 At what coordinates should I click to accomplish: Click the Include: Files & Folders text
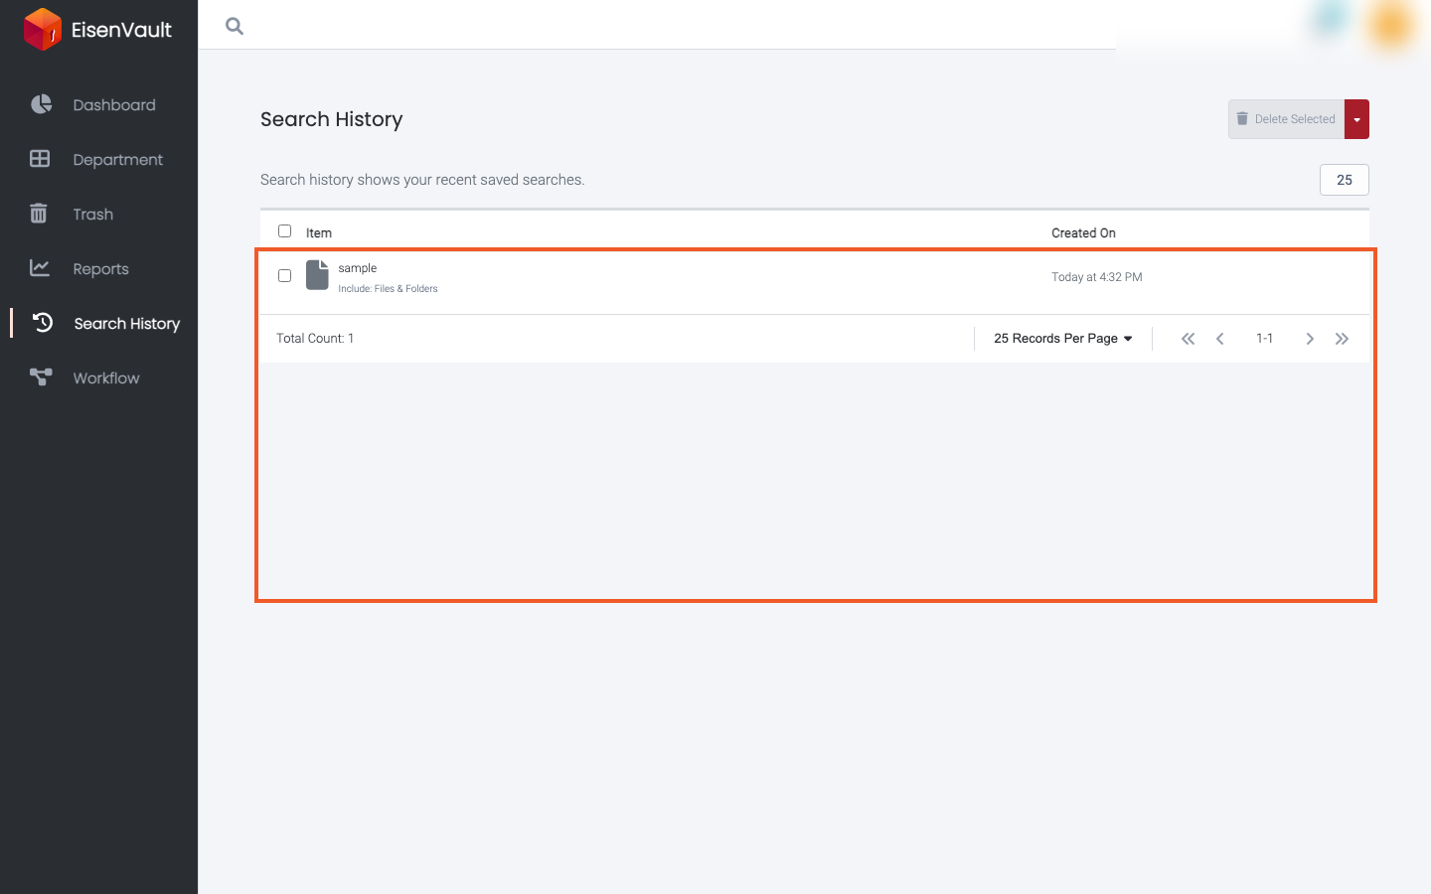(x=388, y=289)
